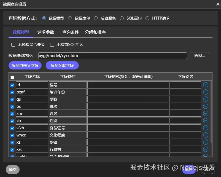Remove the xzc (行政村) field row
The image size is (221, 177).
pos(206,149)
